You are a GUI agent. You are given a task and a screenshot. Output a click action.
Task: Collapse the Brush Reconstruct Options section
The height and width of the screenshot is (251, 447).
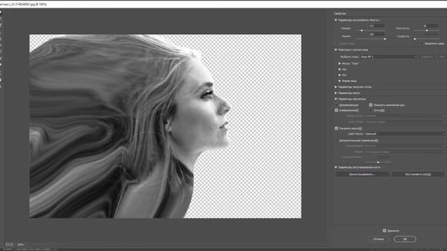[336, 167]
